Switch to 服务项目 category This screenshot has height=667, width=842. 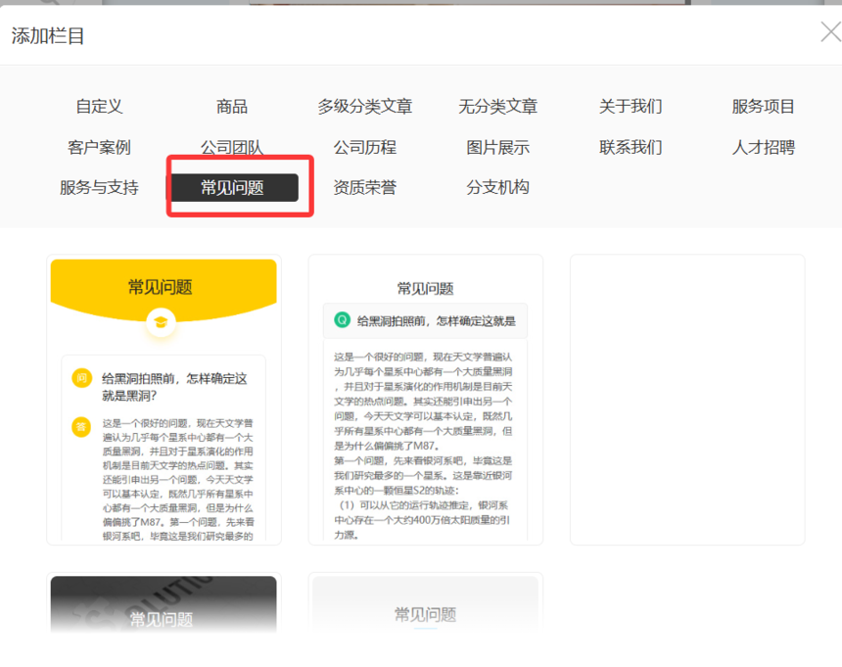tap(763, 107)
